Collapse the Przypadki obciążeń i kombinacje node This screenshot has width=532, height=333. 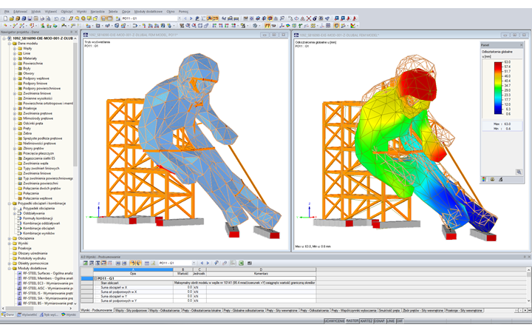pos(10,203)
